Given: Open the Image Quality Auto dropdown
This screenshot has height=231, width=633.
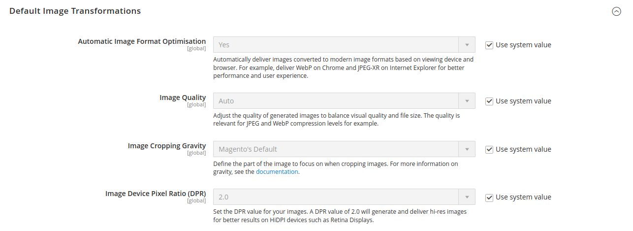Looking at the screenshot, I should (344, 101).
